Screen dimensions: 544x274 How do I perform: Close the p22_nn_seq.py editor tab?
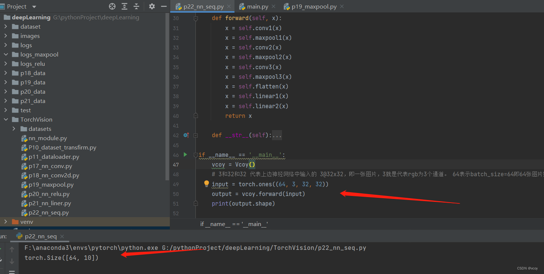[229, 7]
